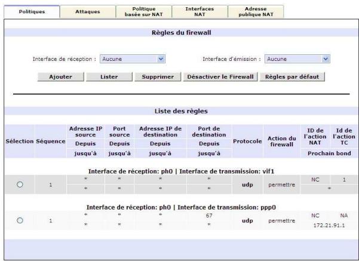Click Désactiver le Firewall button
Viewport: 359px width, 261px height.
[x=220, y=77]
